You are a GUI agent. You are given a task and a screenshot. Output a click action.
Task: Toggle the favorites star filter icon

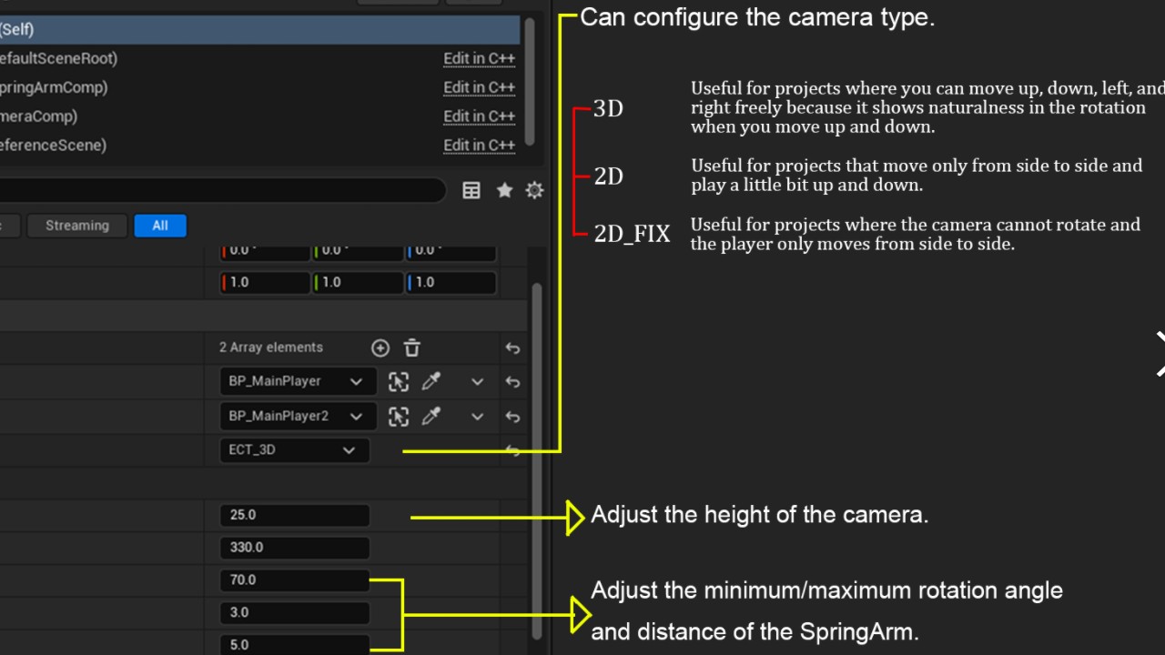pos(504,190)
